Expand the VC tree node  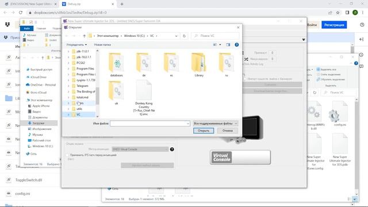pos(68,114)
